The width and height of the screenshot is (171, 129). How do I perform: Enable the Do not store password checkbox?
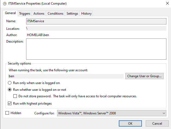(15, 96)
